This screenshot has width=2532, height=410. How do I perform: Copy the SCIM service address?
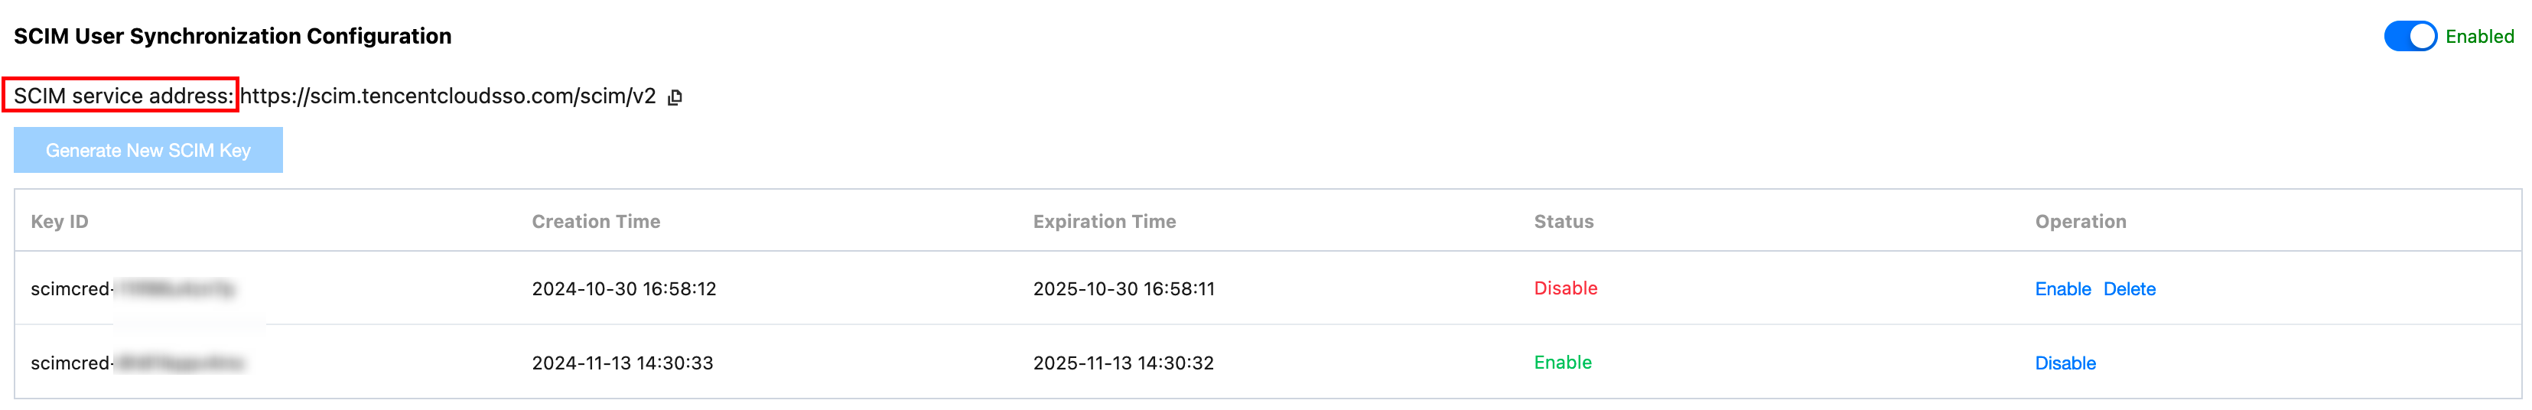(674, 97)
